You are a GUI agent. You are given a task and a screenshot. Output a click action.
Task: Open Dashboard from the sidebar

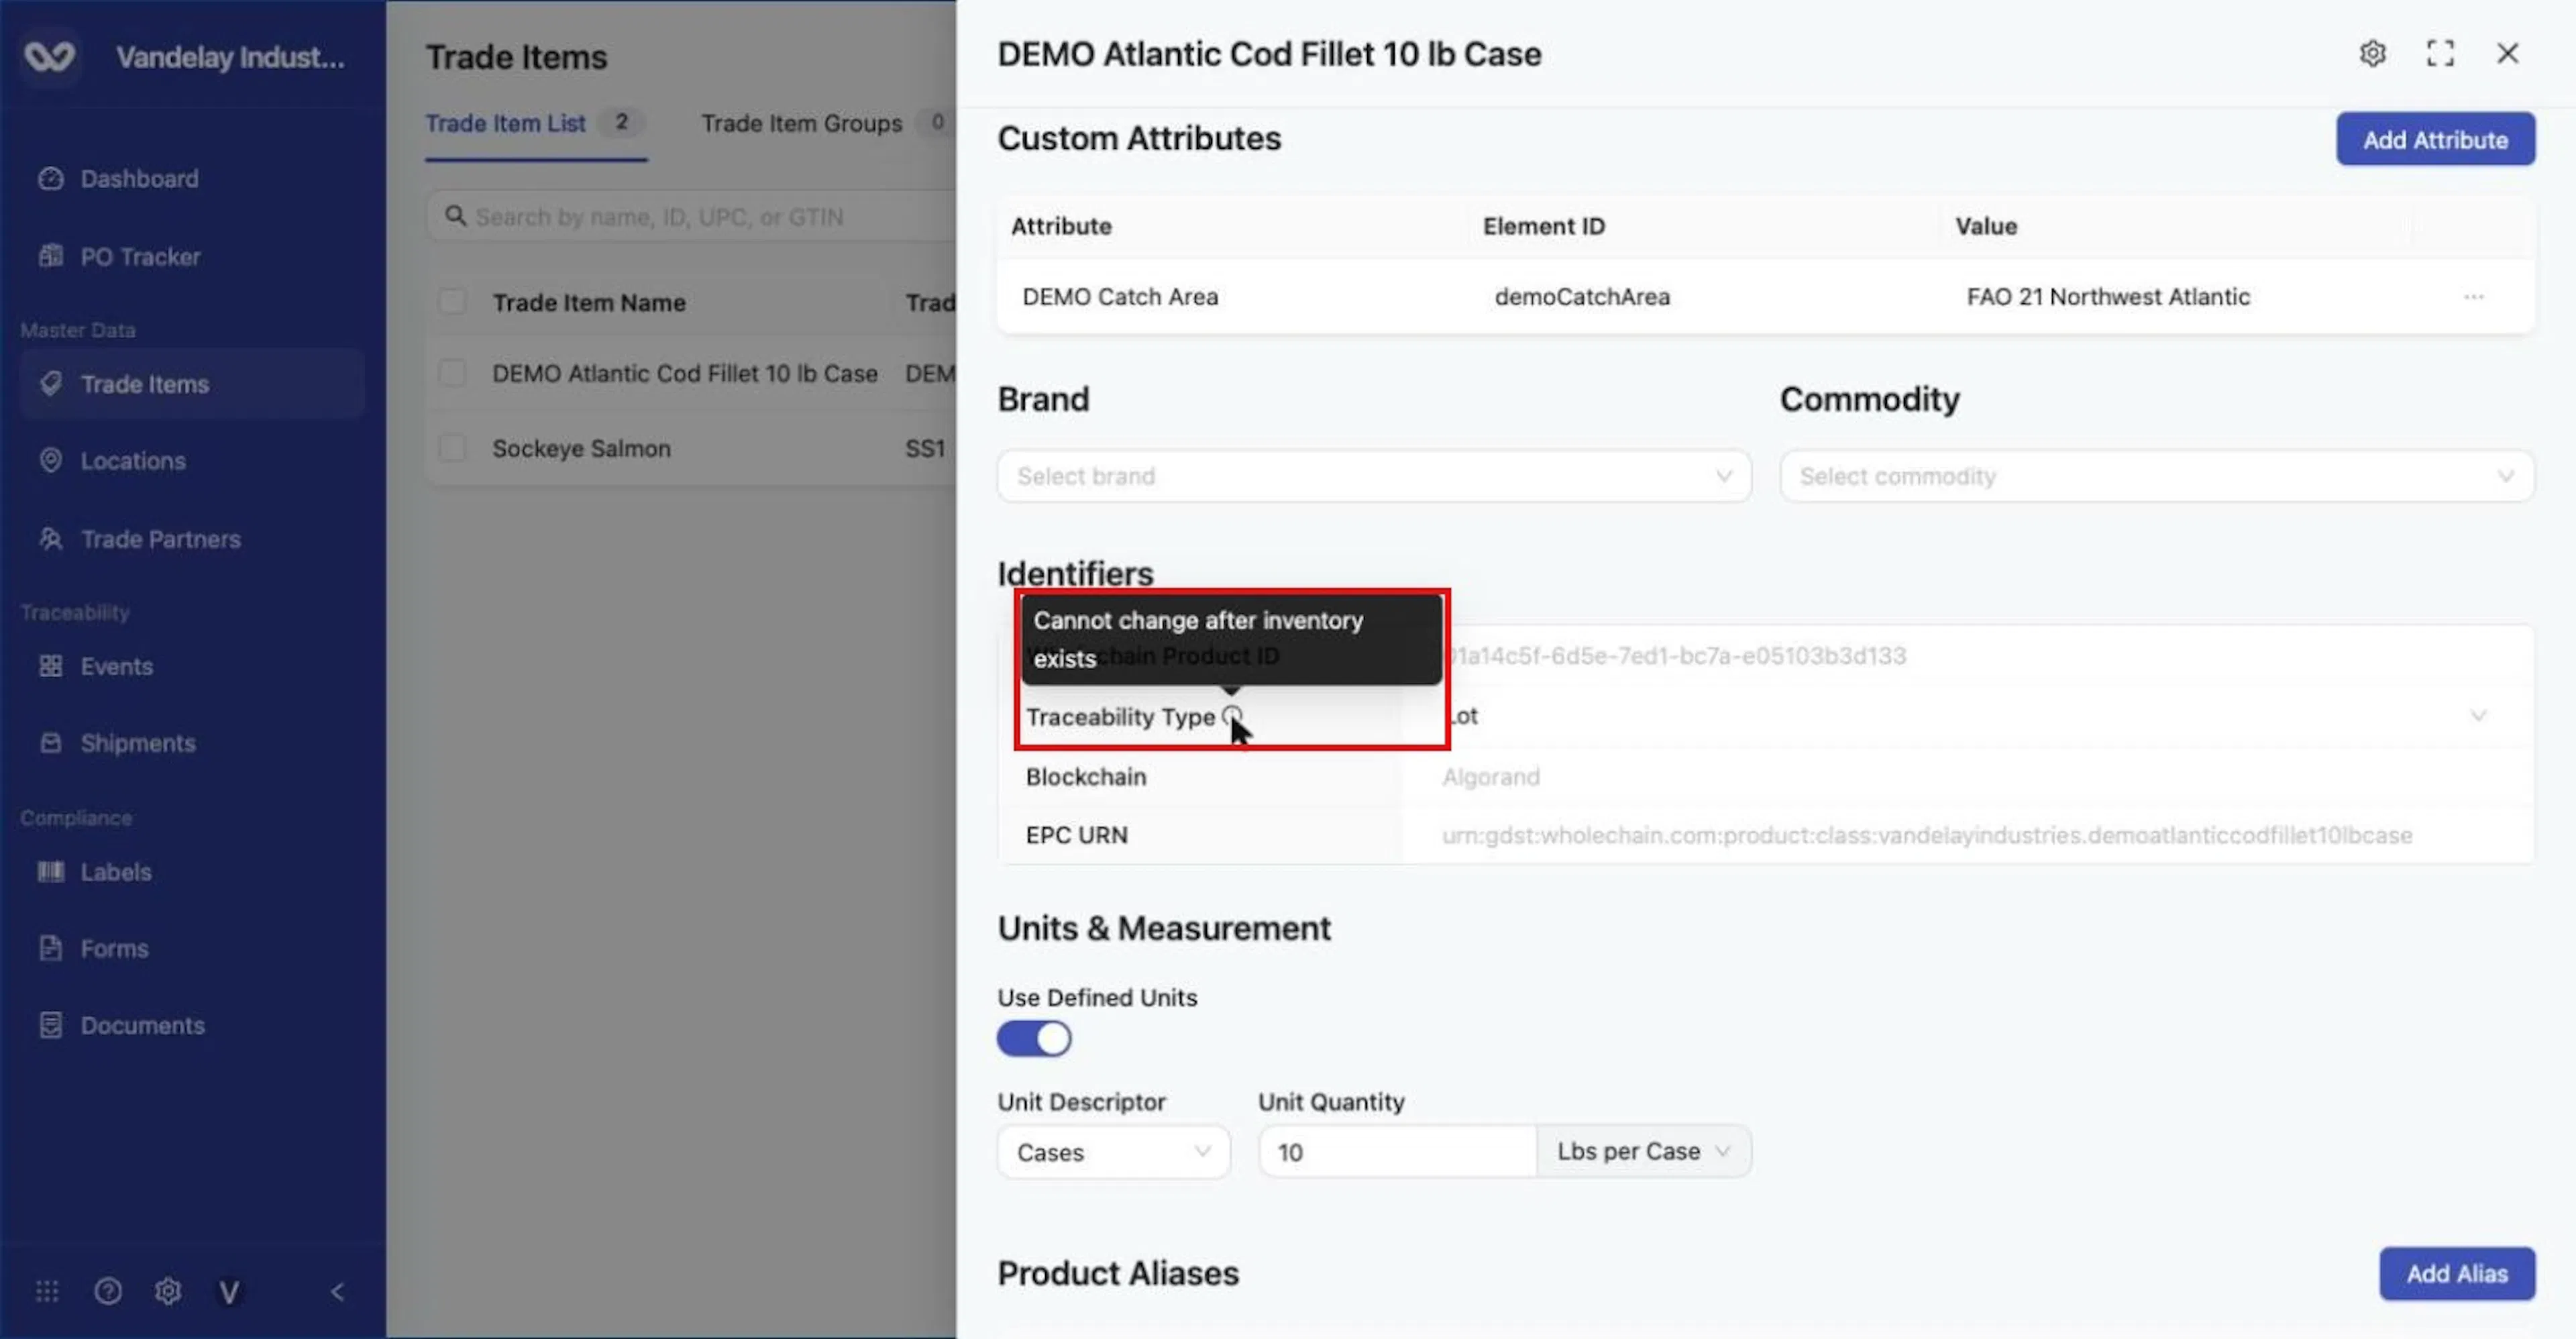(138, 179)
